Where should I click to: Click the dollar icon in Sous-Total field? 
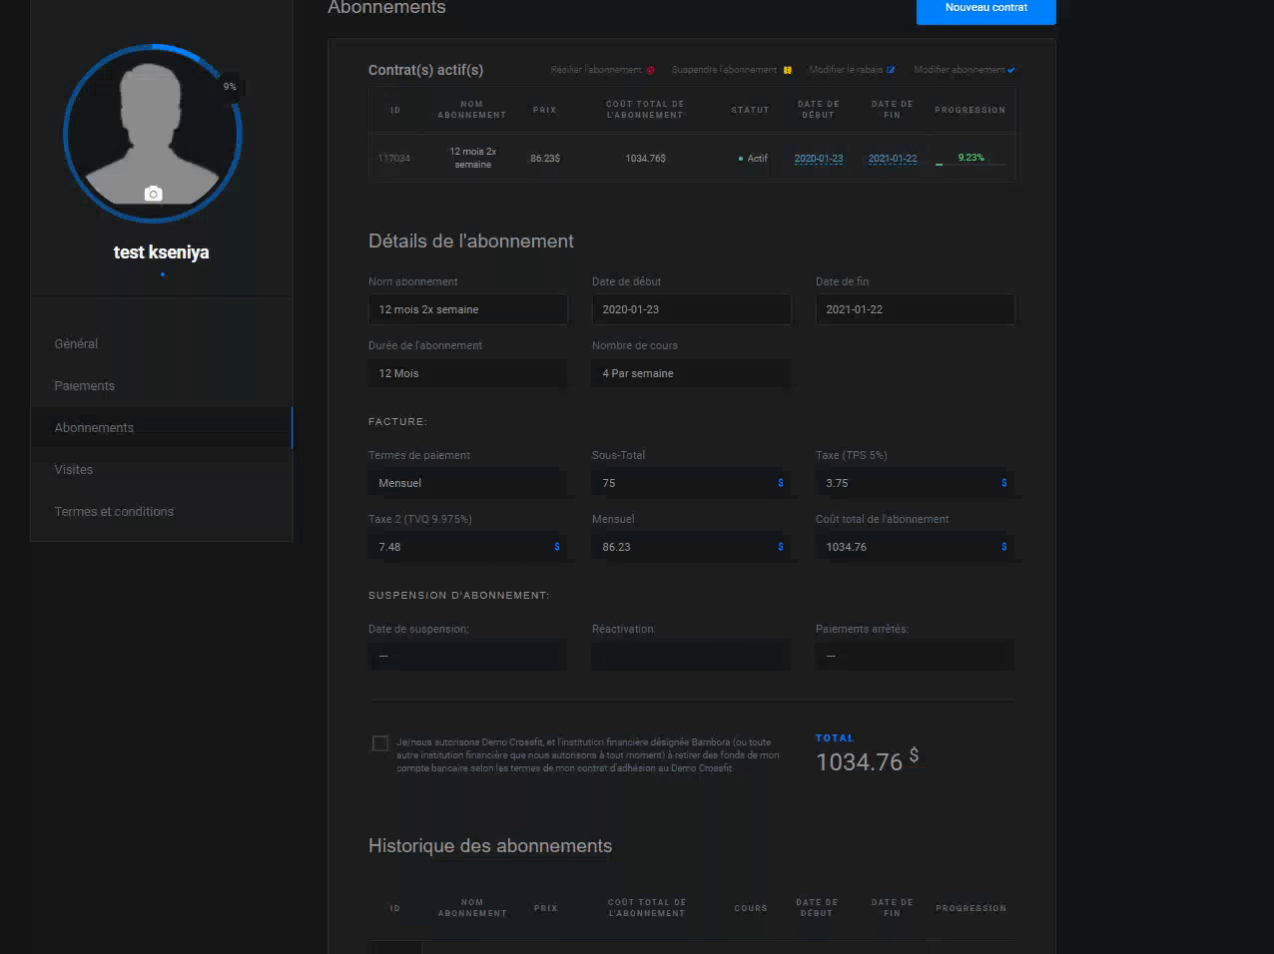coord(780,483)
